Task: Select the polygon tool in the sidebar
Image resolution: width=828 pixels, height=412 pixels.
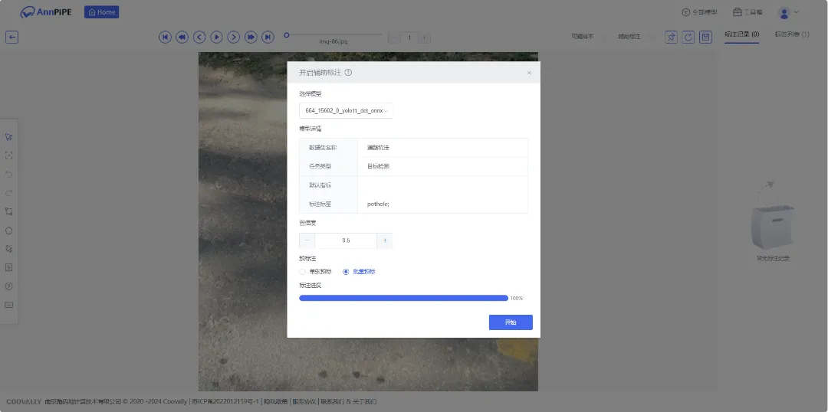Action: click(x=8, y=230)
